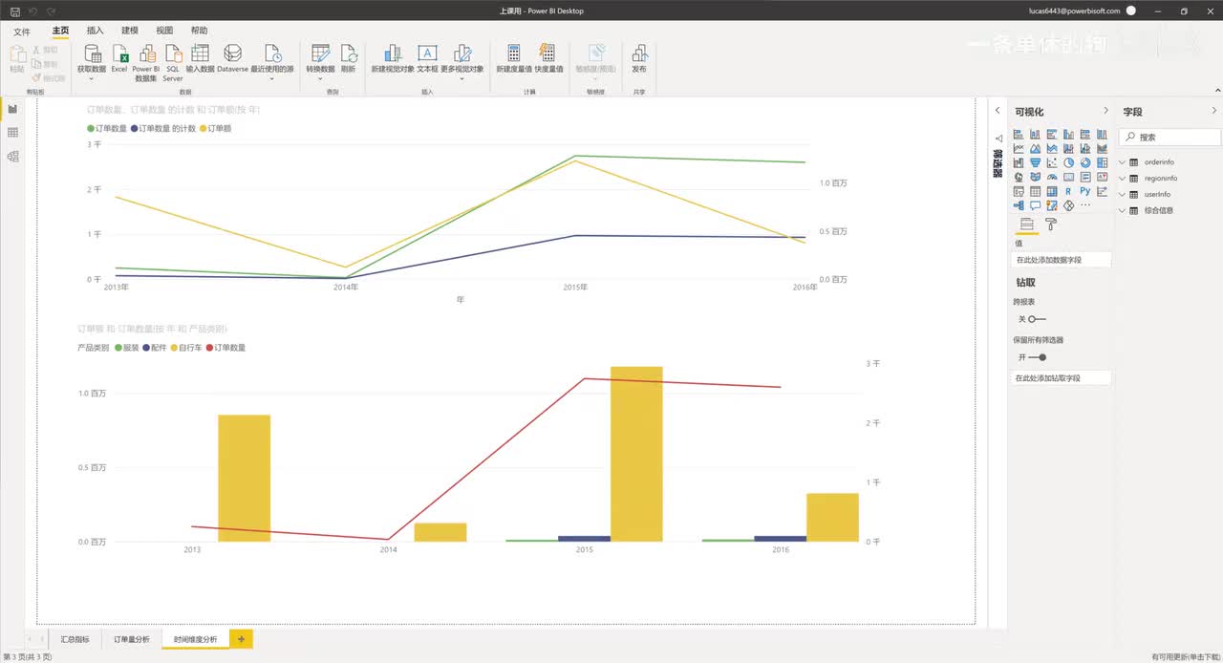1223x663 pixels.
Task: Open the 汇总指标 page tab
Action: [x=75, y=639]
